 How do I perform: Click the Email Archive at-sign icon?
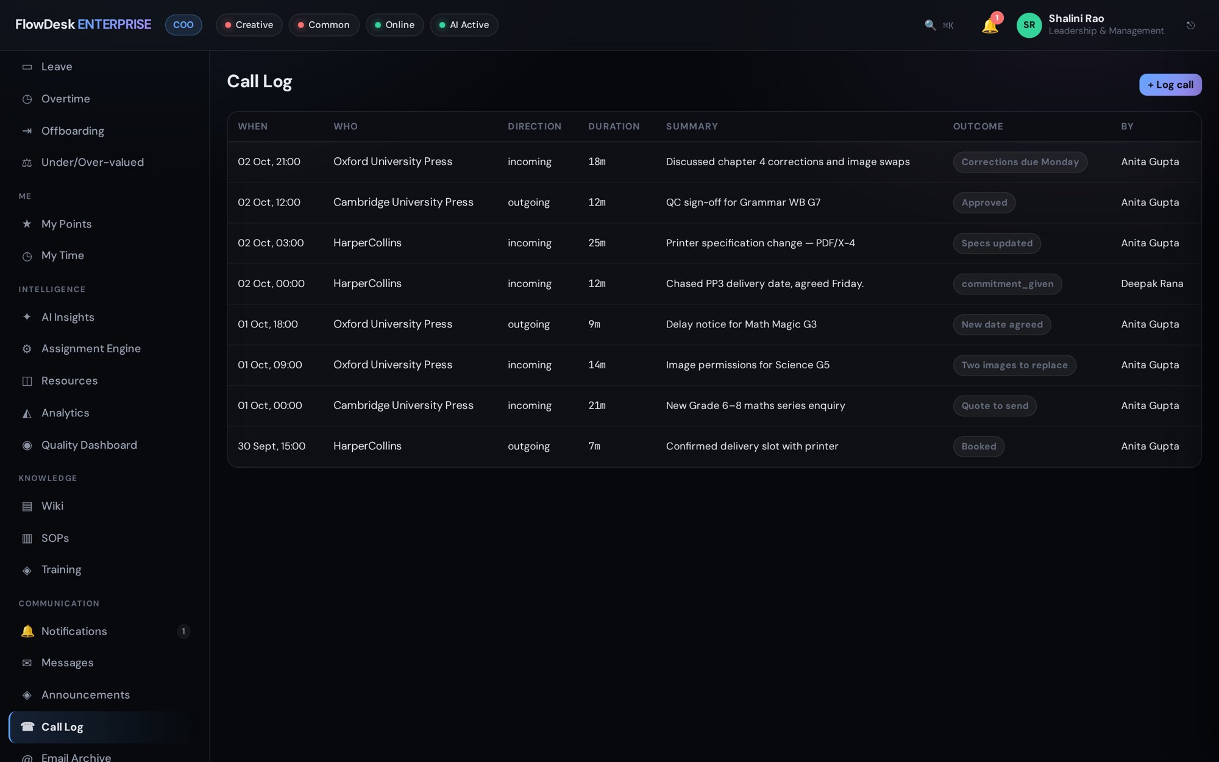(27, 758)
